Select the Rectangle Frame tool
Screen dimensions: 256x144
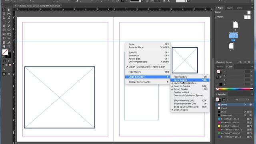4,30
